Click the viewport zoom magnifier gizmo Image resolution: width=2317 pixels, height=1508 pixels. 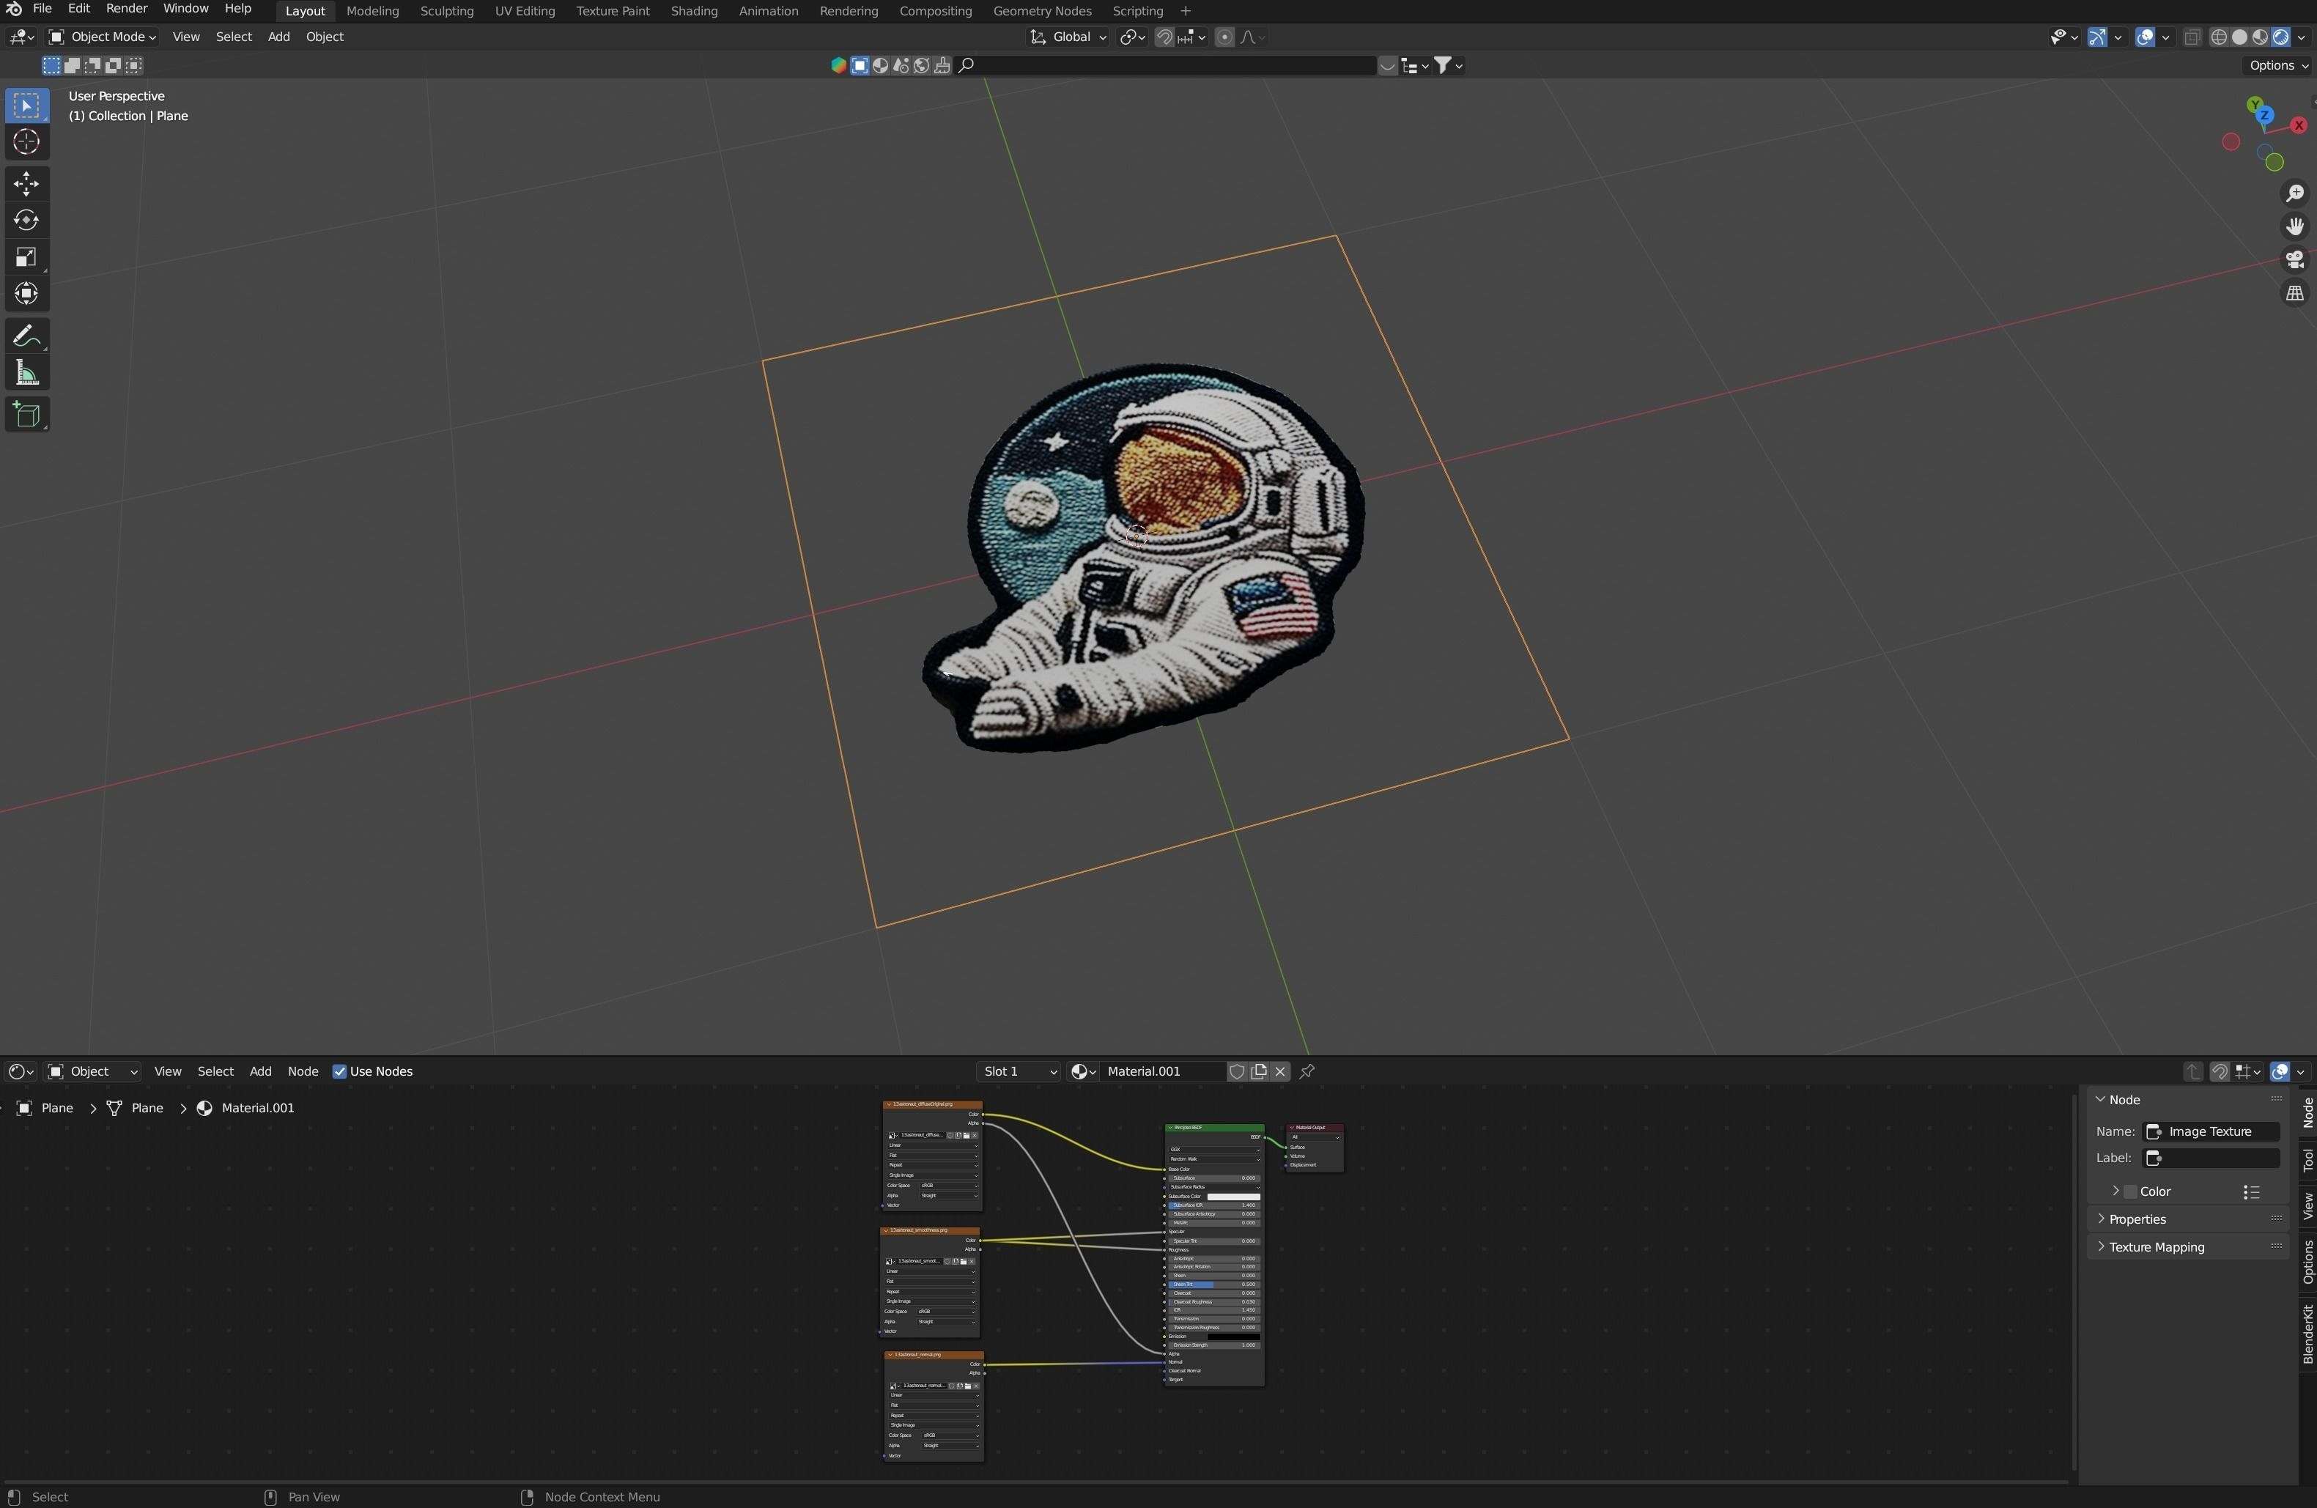tap(2294, 193)
